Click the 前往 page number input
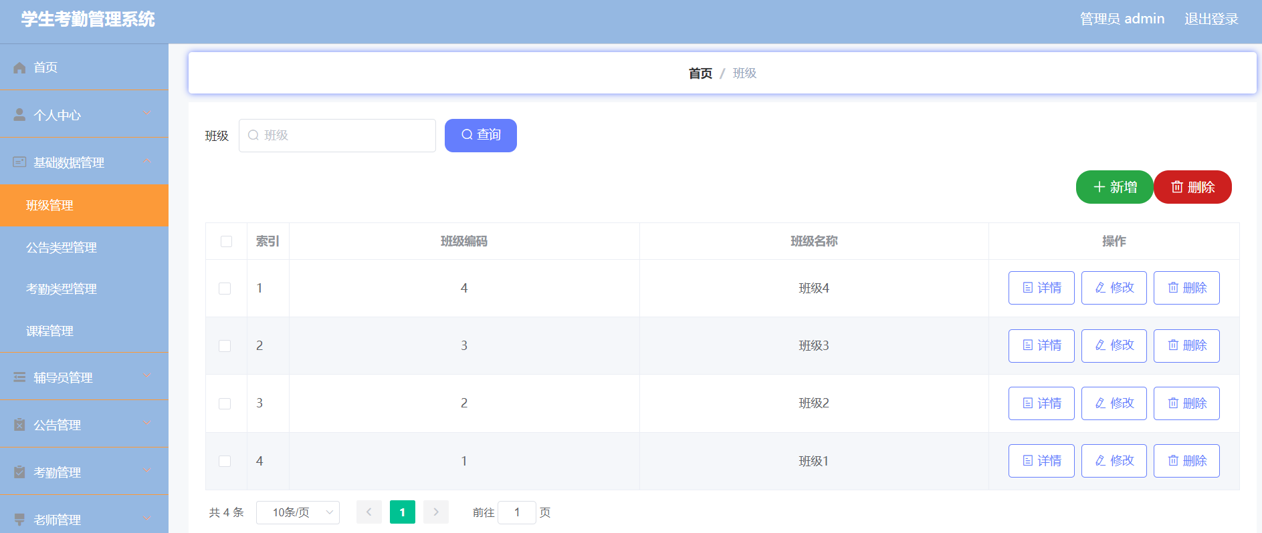 click(517, 512)
